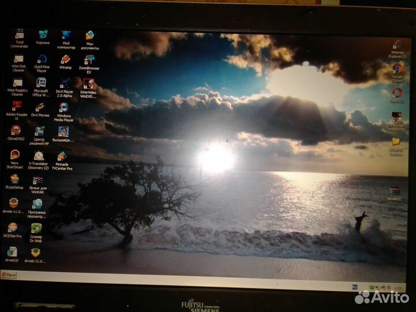Launch the Nero StartSmart shortcut

[x=15, y=159]
